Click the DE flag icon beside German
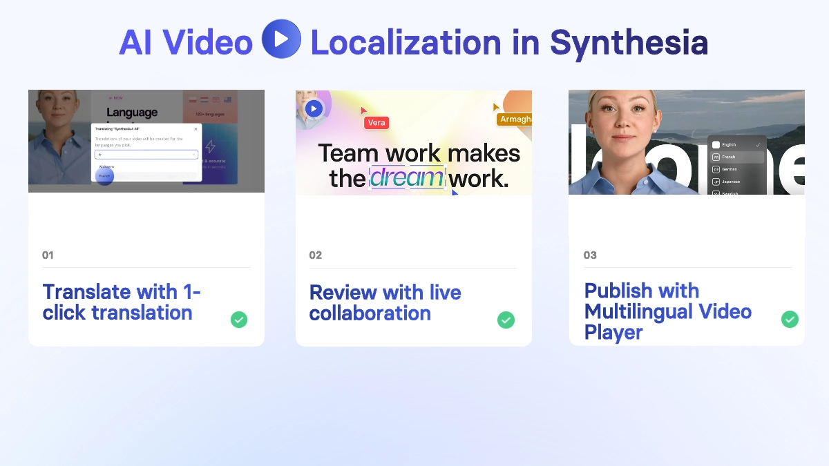The width and height of the screenshot is (829, 466). [716, 169]
